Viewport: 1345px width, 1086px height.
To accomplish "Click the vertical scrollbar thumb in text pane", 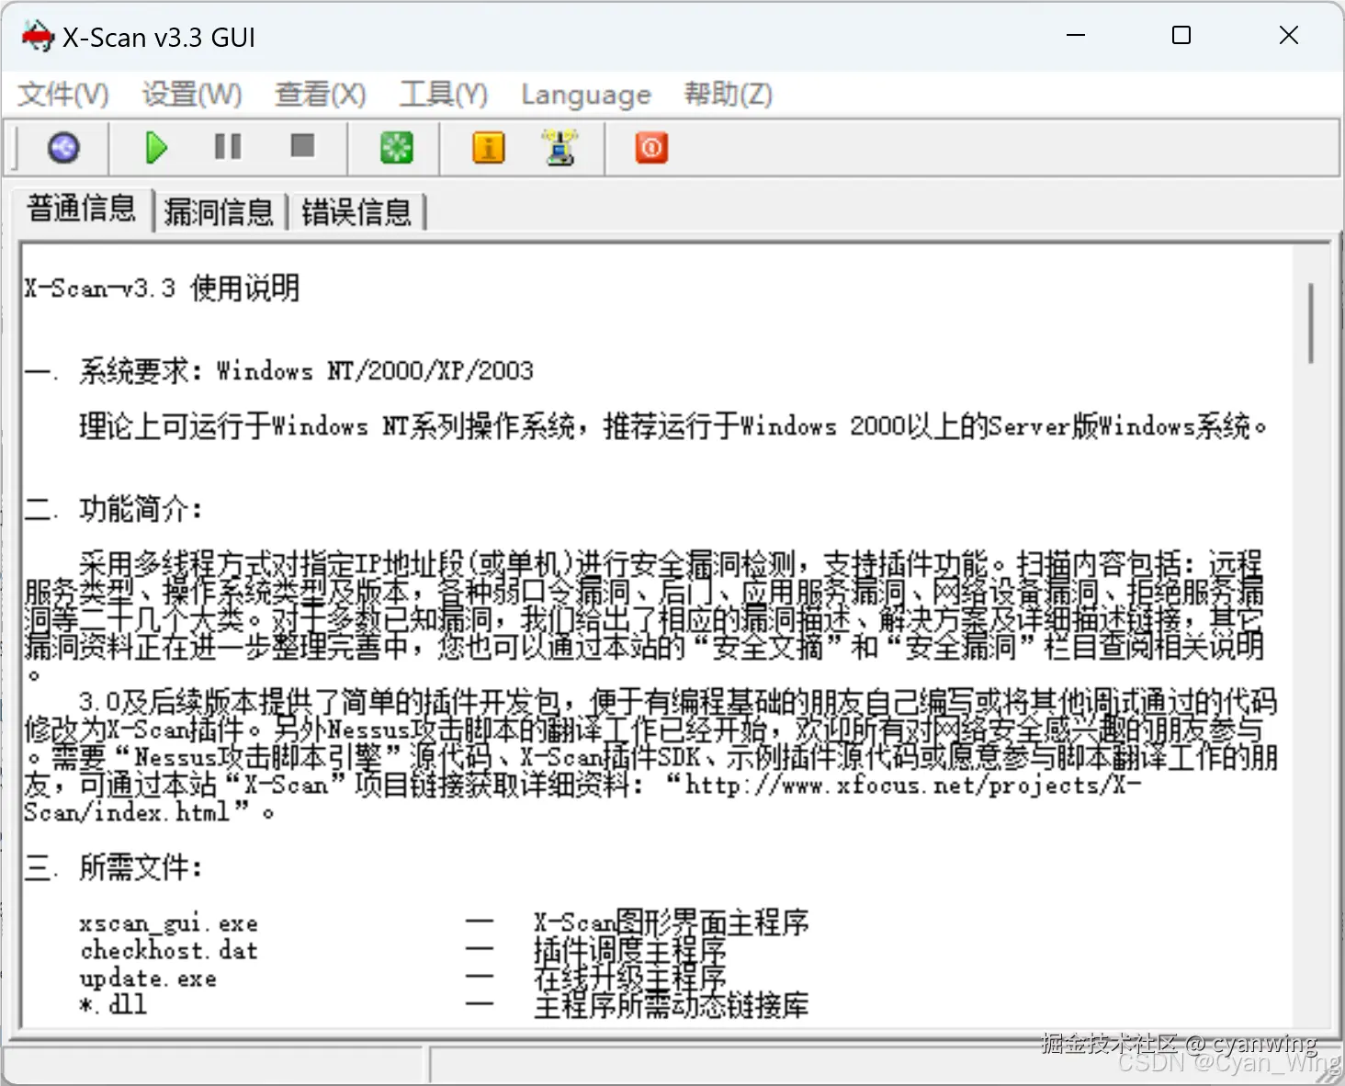I will [1311, 322].
